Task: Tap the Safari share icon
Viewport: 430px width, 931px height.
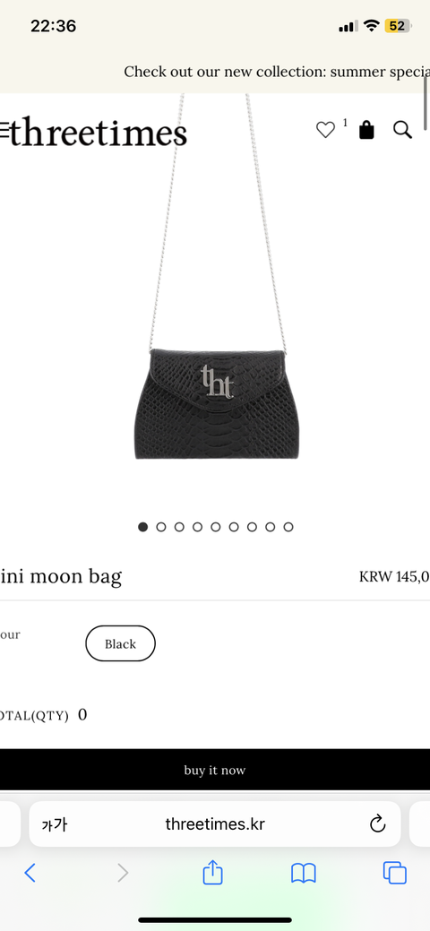Action: coord(212,873)
